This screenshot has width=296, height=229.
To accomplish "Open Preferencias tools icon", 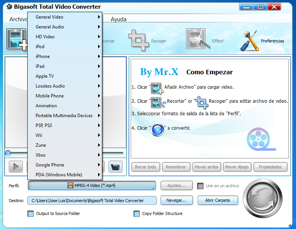I will click(249, 41).
